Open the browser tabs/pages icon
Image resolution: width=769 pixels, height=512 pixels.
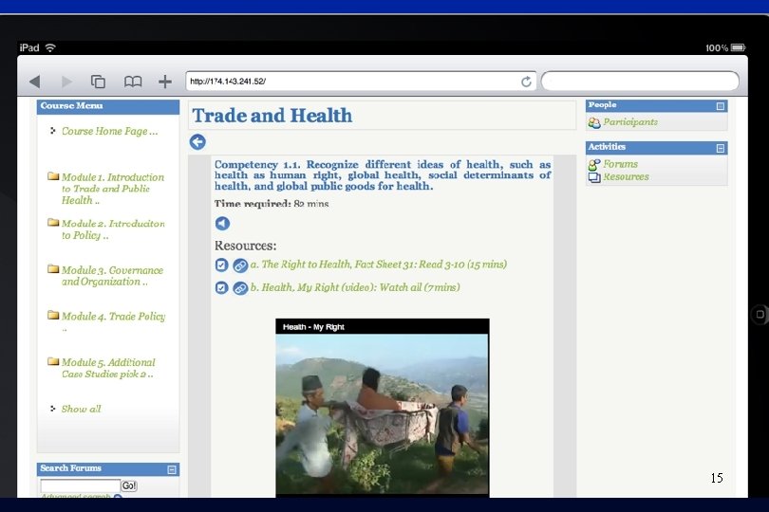click(98, 82)
